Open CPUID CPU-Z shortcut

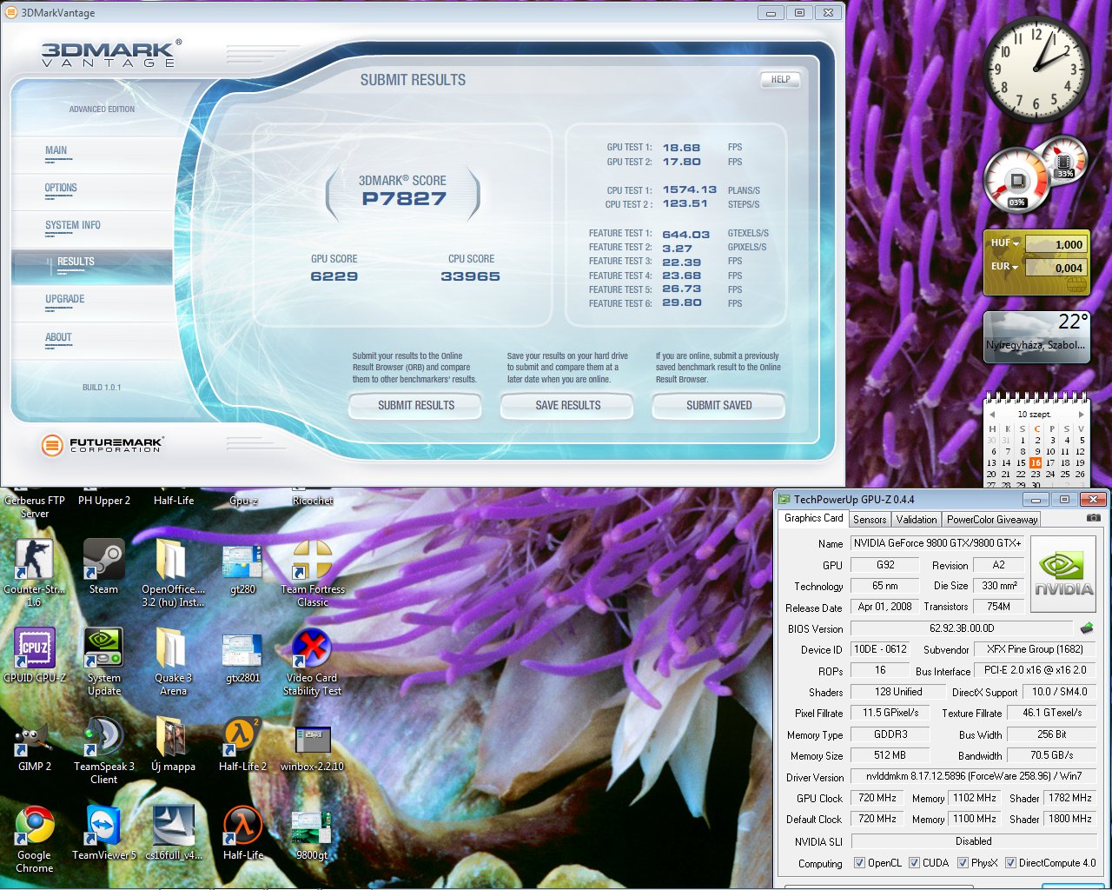click(x=35, y=655)
